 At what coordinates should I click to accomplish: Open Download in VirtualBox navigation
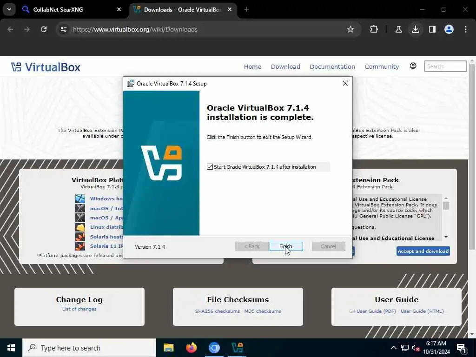pyautogui.click(x=285, y=66)
